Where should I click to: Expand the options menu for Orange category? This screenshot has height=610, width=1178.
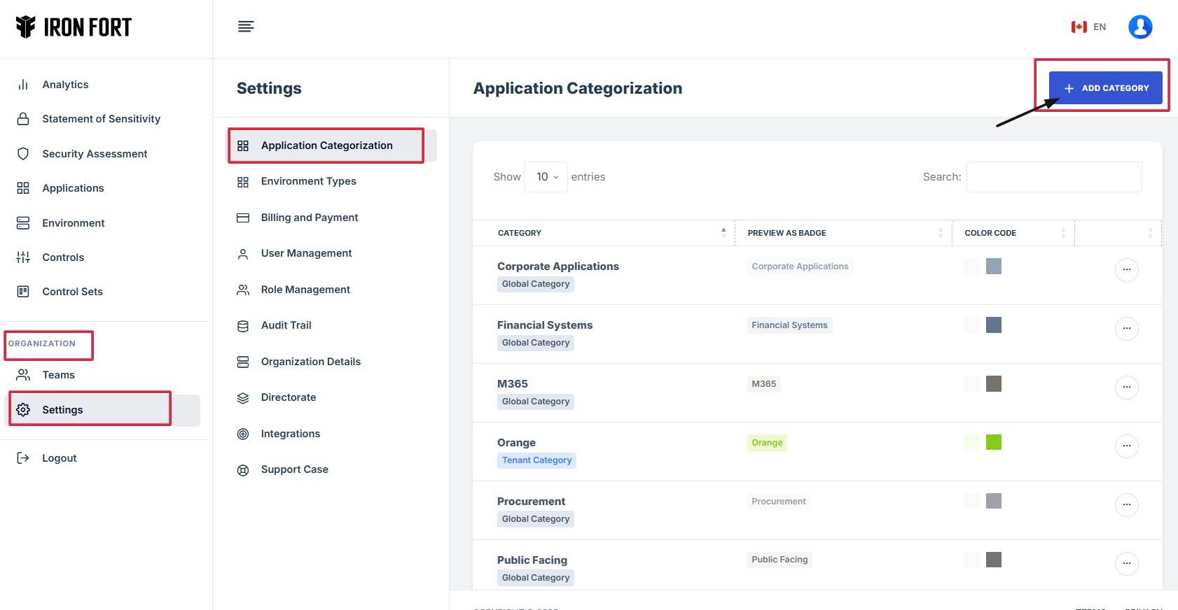click(1126, 446)
